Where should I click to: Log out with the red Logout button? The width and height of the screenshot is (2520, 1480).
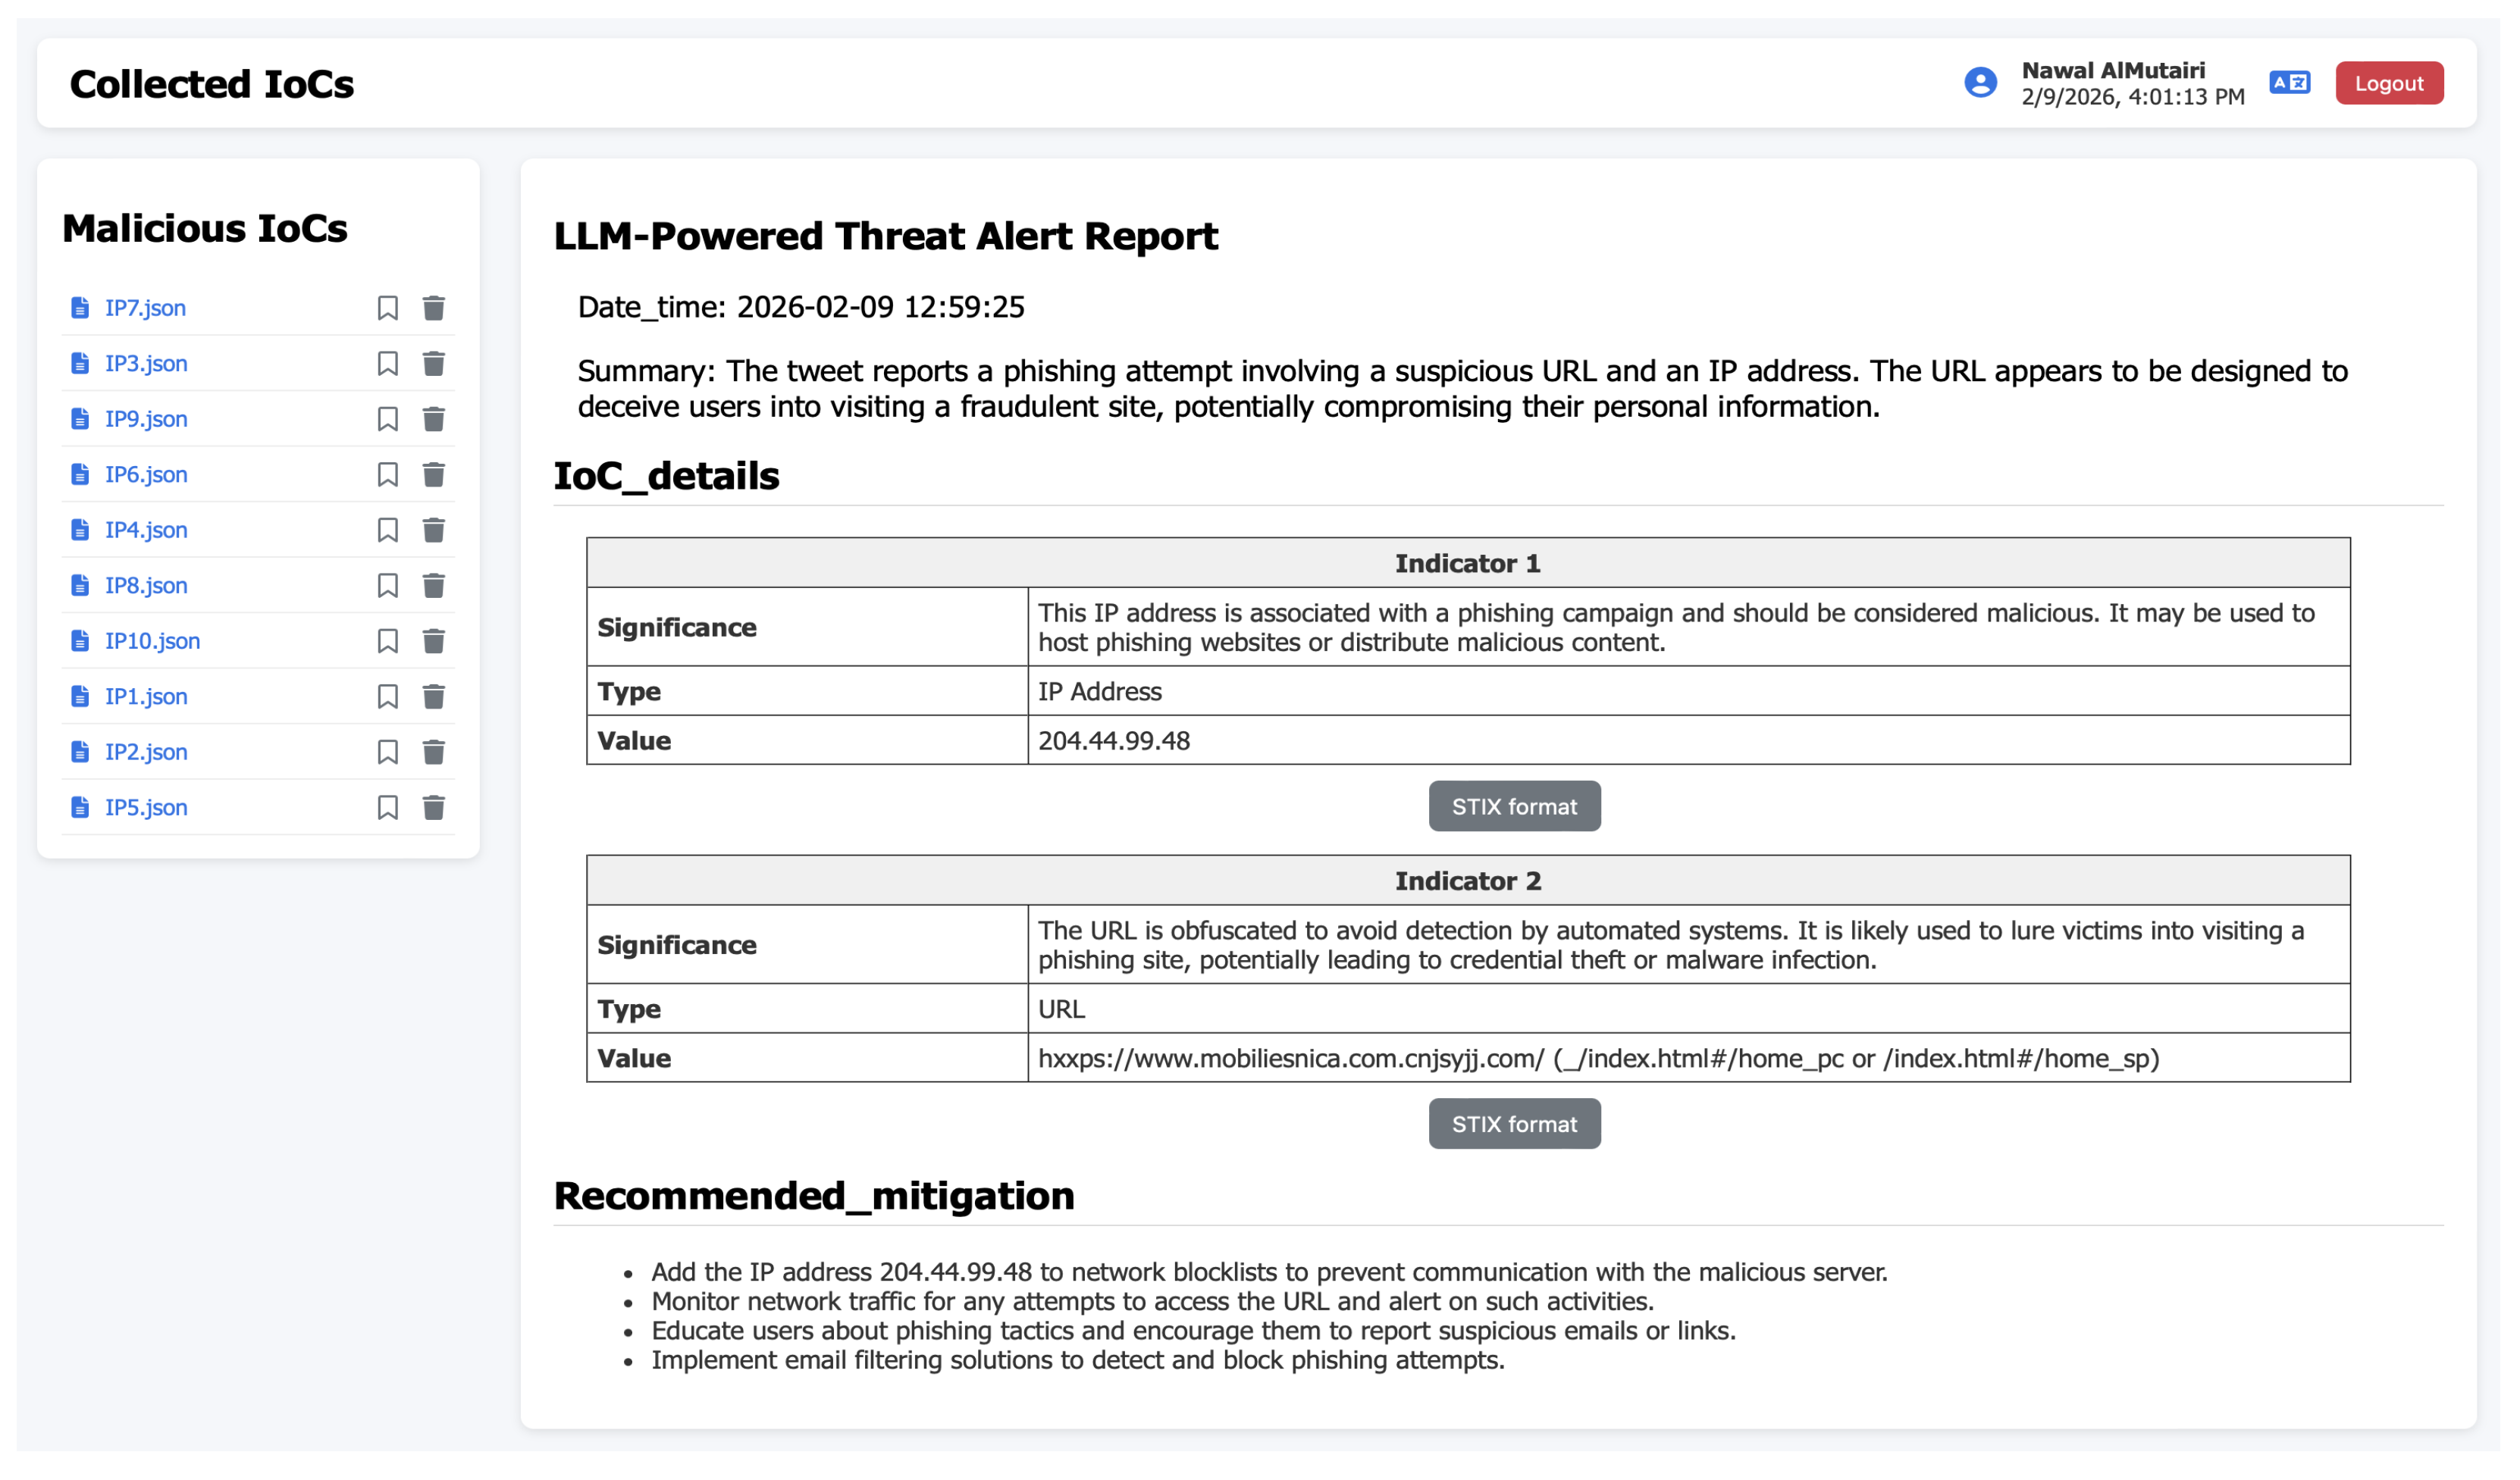click(x=2389, y=83)
